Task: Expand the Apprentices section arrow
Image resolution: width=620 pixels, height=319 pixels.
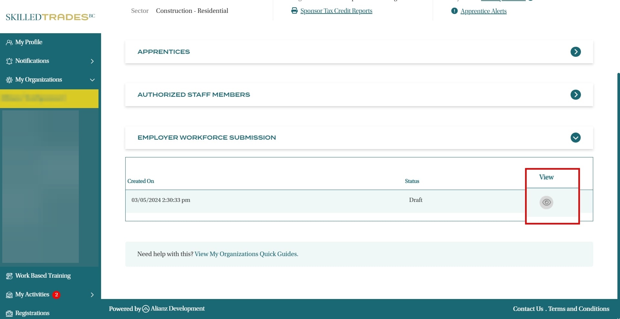Action: (x=575, y=52)
